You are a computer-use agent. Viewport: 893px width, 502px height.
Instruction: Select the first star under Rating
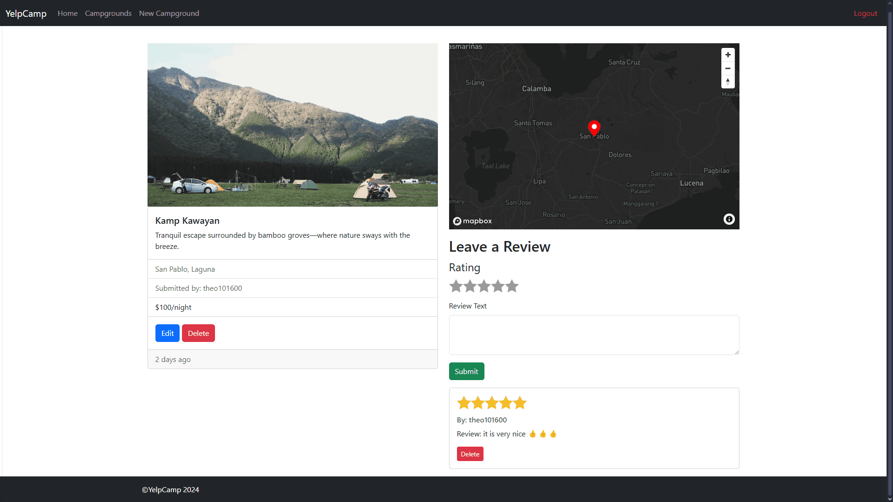(456, 286)
